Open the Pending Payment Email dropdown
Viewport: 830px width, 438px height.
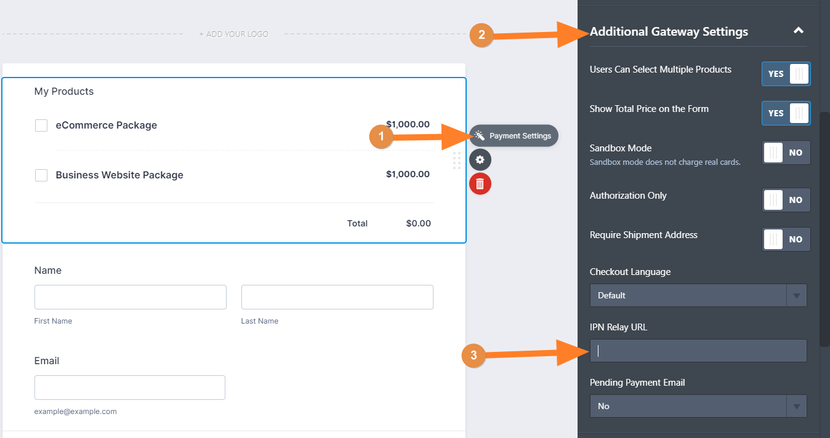698,406
